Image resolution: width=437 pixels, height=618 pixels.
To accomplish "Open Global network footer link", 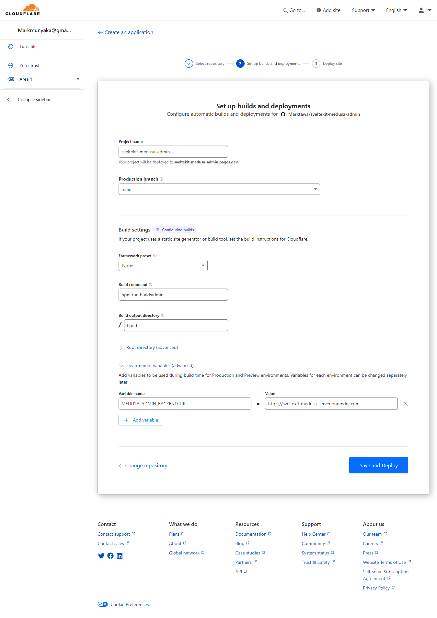I will point(187,553).
